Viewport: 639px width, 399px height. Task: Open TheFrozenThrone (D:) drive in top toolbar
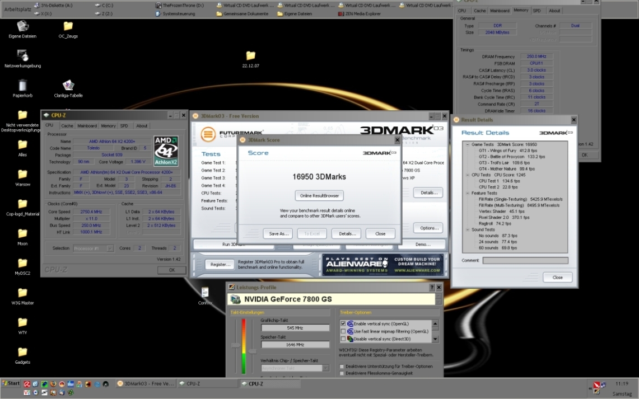pyautogui.click(x=179, y=5)
